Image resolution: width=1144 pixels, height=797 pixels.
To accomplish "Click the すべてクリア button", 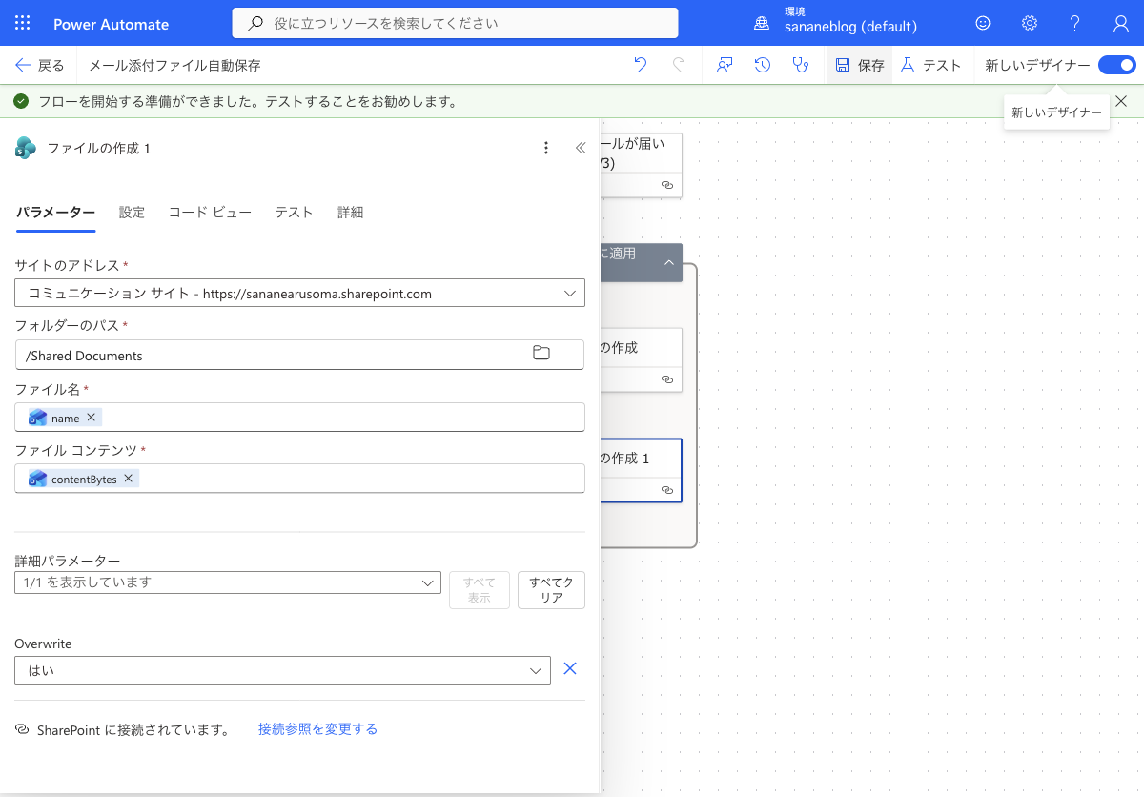I will coord(551,590).
